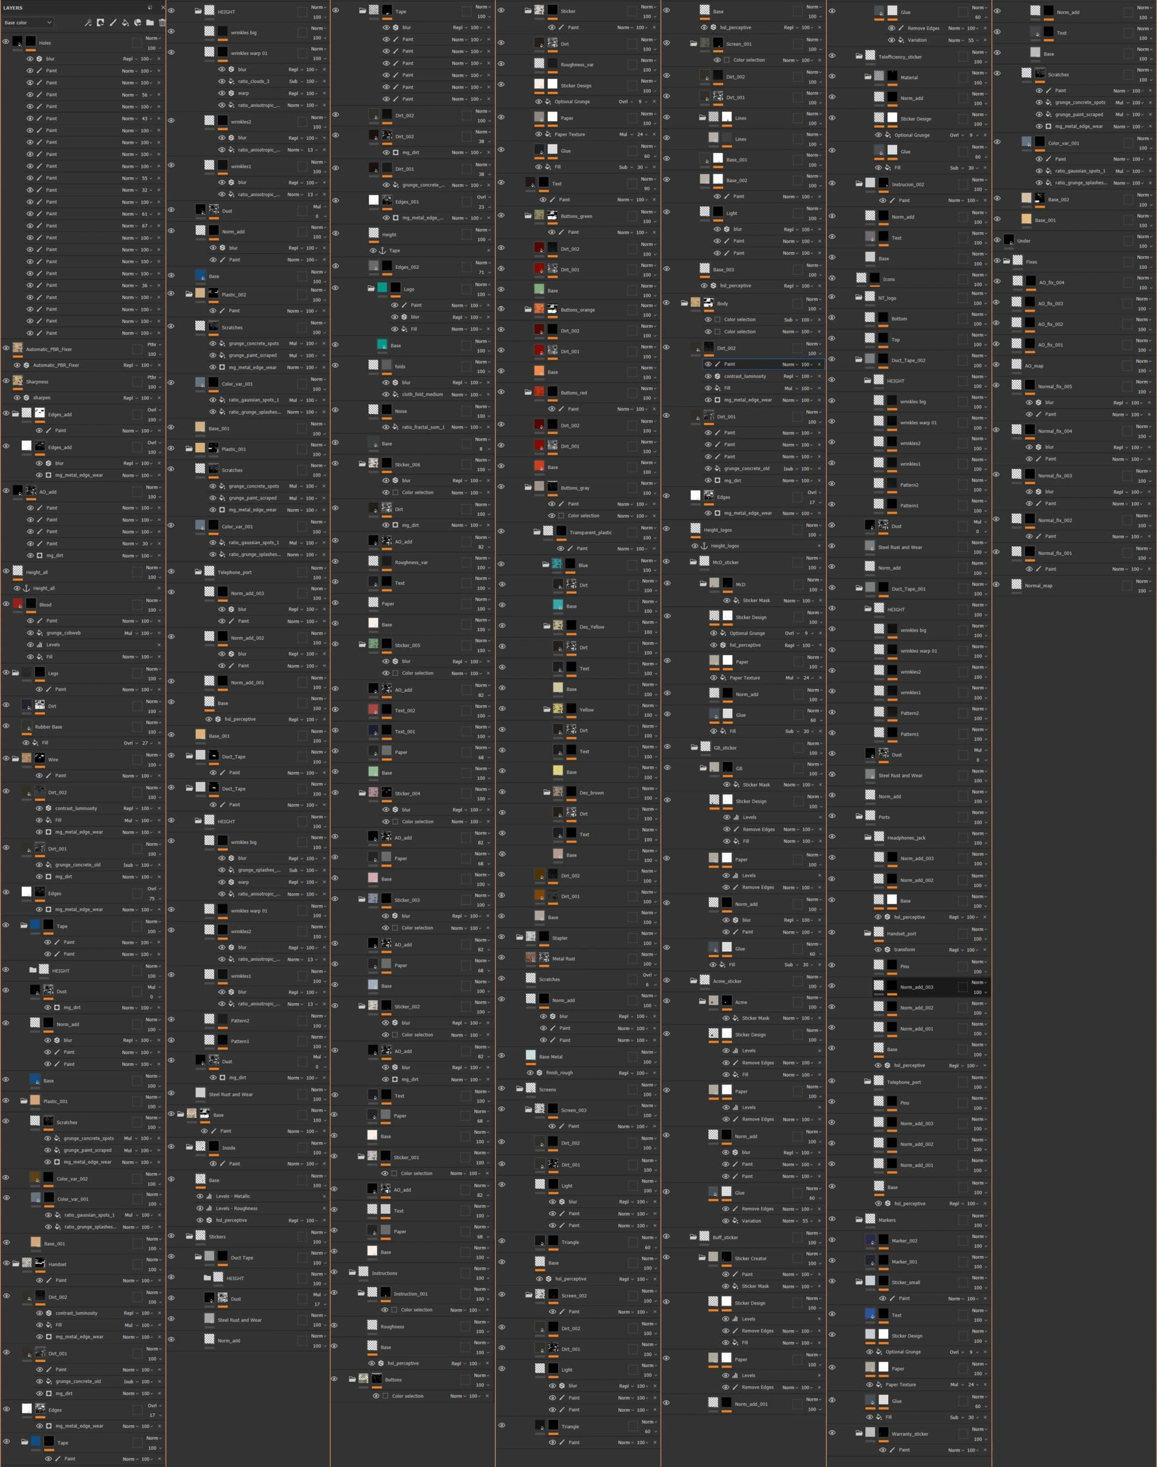Screen dimensions: 1157x1467
Task: Undock the Layers panel
Action: pos(149,7)
